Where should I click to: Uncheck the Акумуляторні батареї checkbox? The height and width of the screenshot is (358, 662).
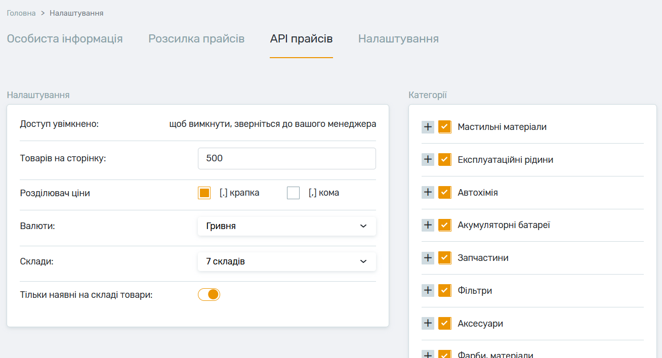(445, 225)
